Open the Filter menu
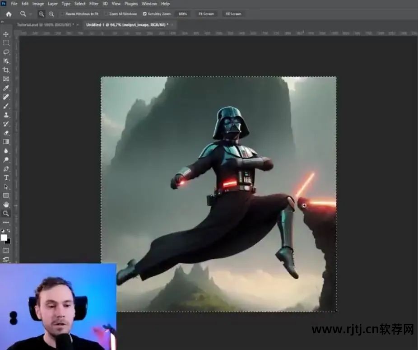The image size is (418, 350). pos(93,4)
